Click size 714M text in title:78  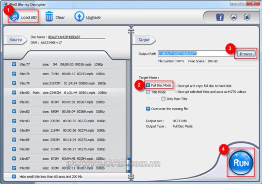(50, 74)
